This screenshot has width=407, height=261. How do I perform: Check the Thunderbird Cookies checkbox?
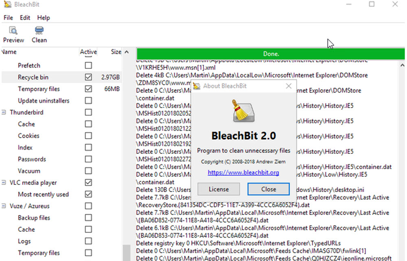click(x=88, y=136)
